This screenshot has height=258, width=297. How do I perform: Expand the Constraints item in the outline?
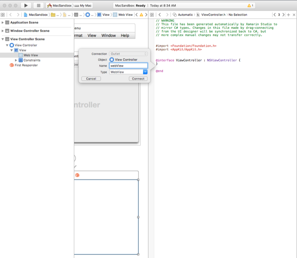16,60
